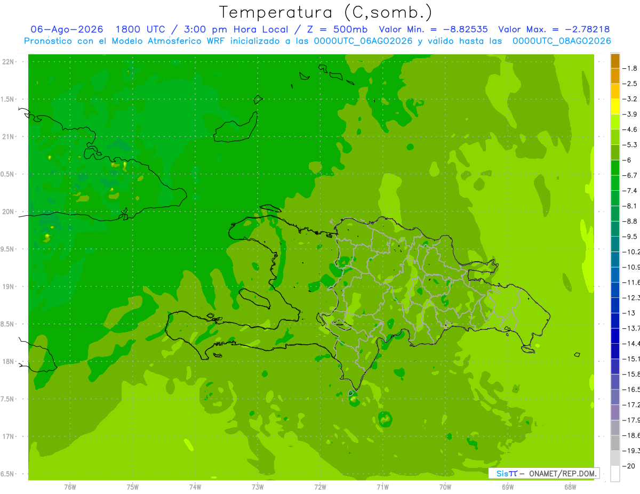Image resolution: width=640 pixels, height=494 pixels.
Task: Click the '74W' longitude axis label
Action: point(195,487)
